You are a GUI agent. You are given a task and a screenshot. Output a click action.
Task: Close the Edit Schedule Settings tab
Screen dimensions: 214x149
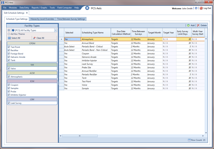[x=27, y=13]
